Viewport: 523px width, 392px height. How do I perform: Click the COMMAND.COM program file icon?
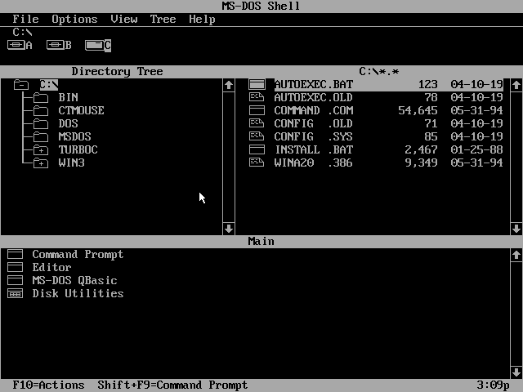click(x=257, y=110)
